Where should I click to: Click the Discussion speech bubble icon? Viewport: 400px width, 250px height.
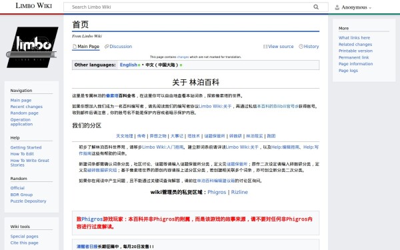pos(107,47)
